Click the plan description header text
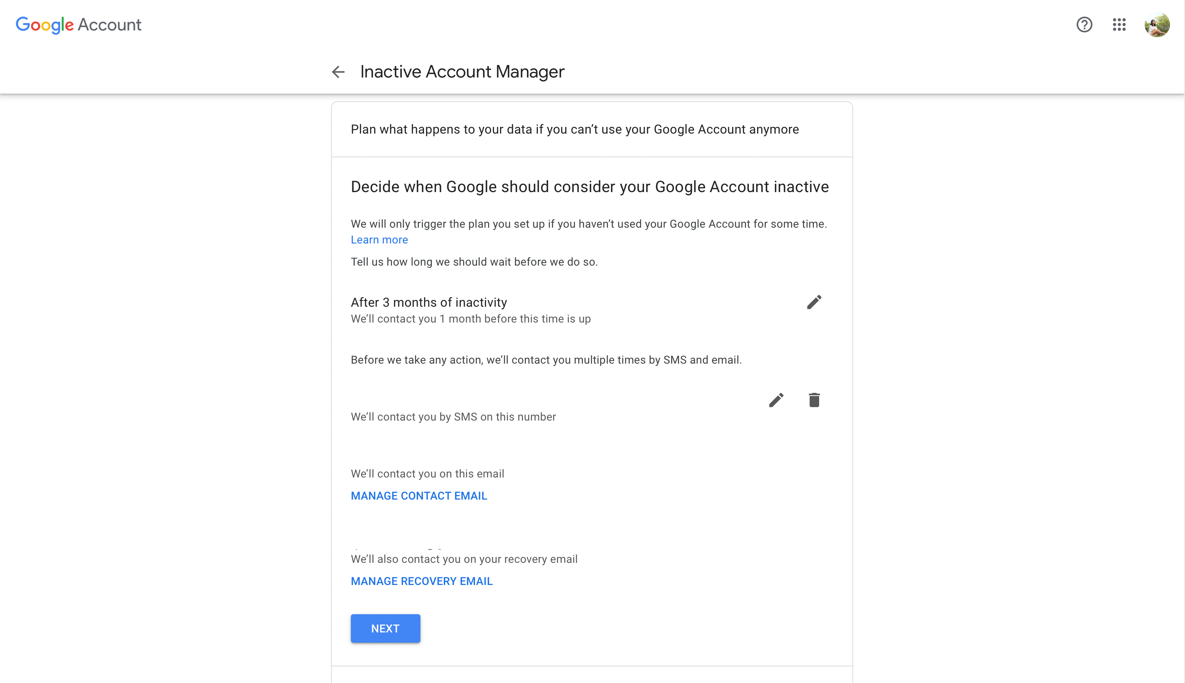This screenshot has height=683, width=1185. pos(575,130)
